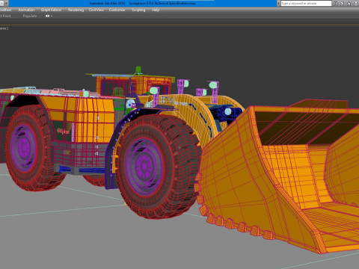This screenshot has height=269, width=359.
Task: Open the sign-in user icon
Action: (x=356, y=4)
